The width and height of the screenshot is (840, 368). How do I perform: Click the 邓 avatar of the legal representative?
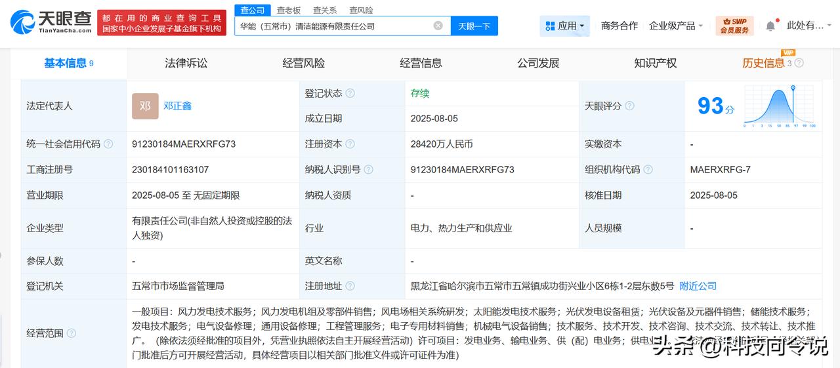point(145,106)
